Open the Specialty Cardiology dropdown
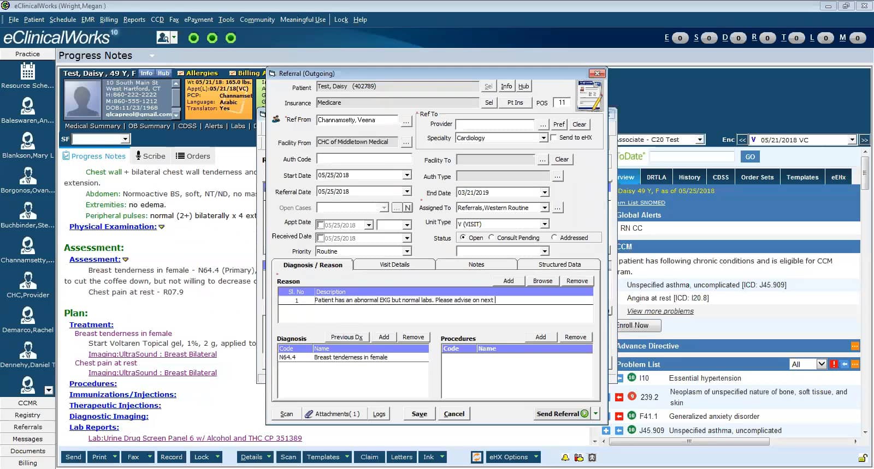Image resolution: width=874 pixels, height=469 pixels. click(x=544, y=138)
